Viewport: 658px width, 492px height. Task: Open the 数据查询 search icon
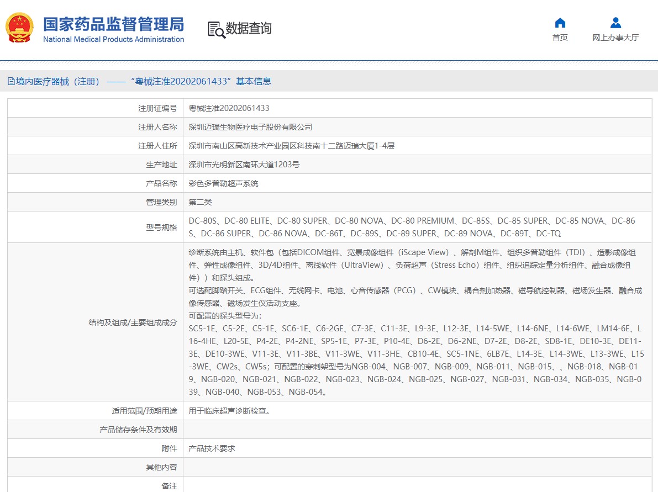tap(217, 29)
